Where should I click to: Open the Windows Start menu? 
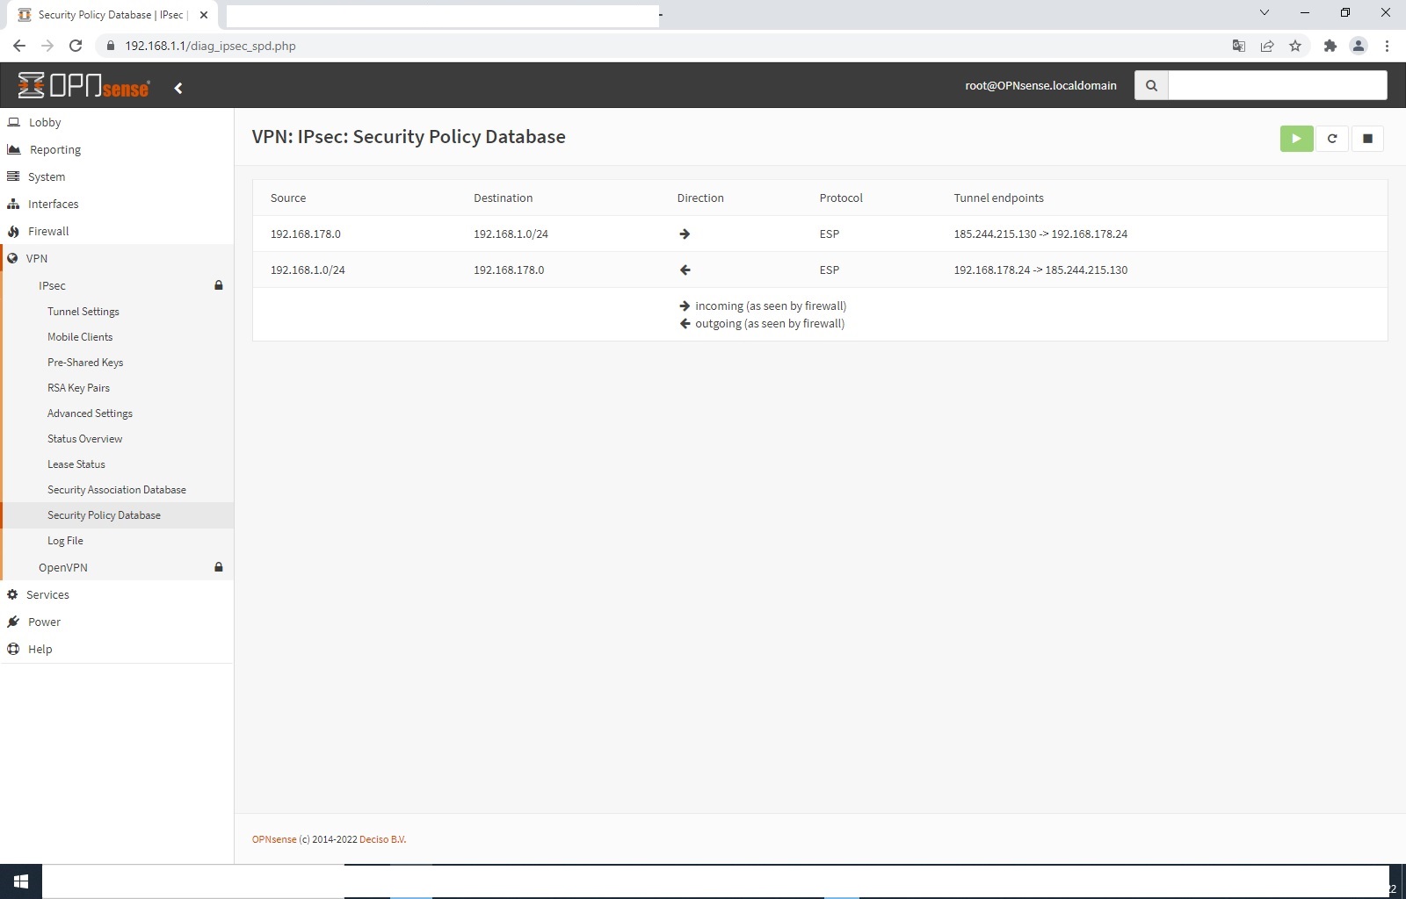click(x=21, y=881)
